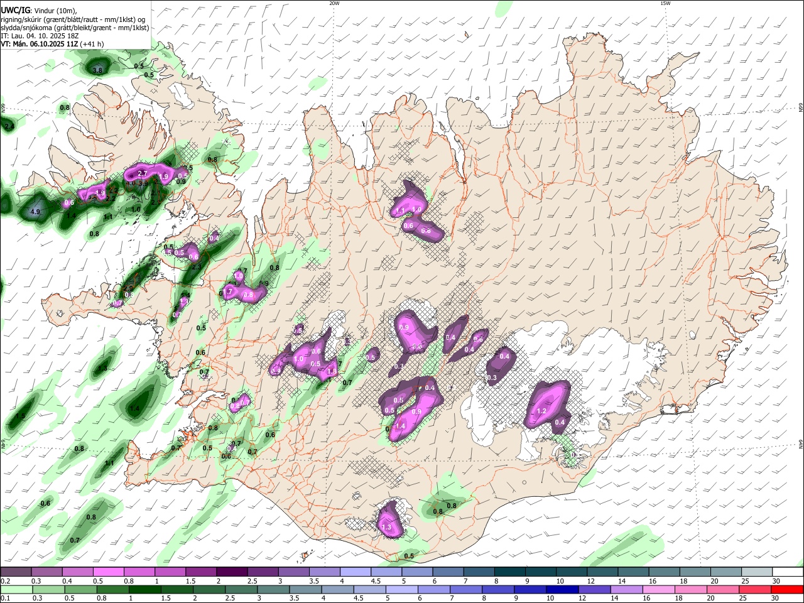Select dark teal swatch between 9 and 10 upper row

click(541, 572)
